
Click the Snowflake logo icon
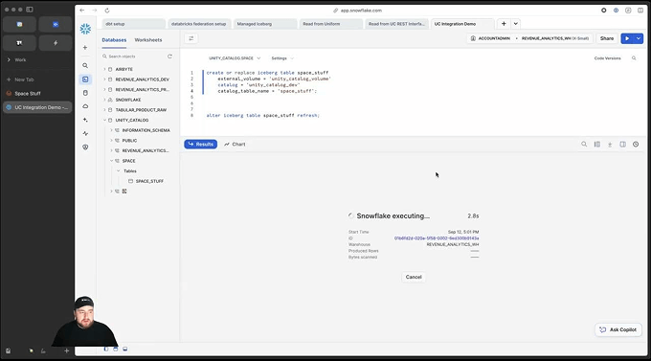pos(85,29)
